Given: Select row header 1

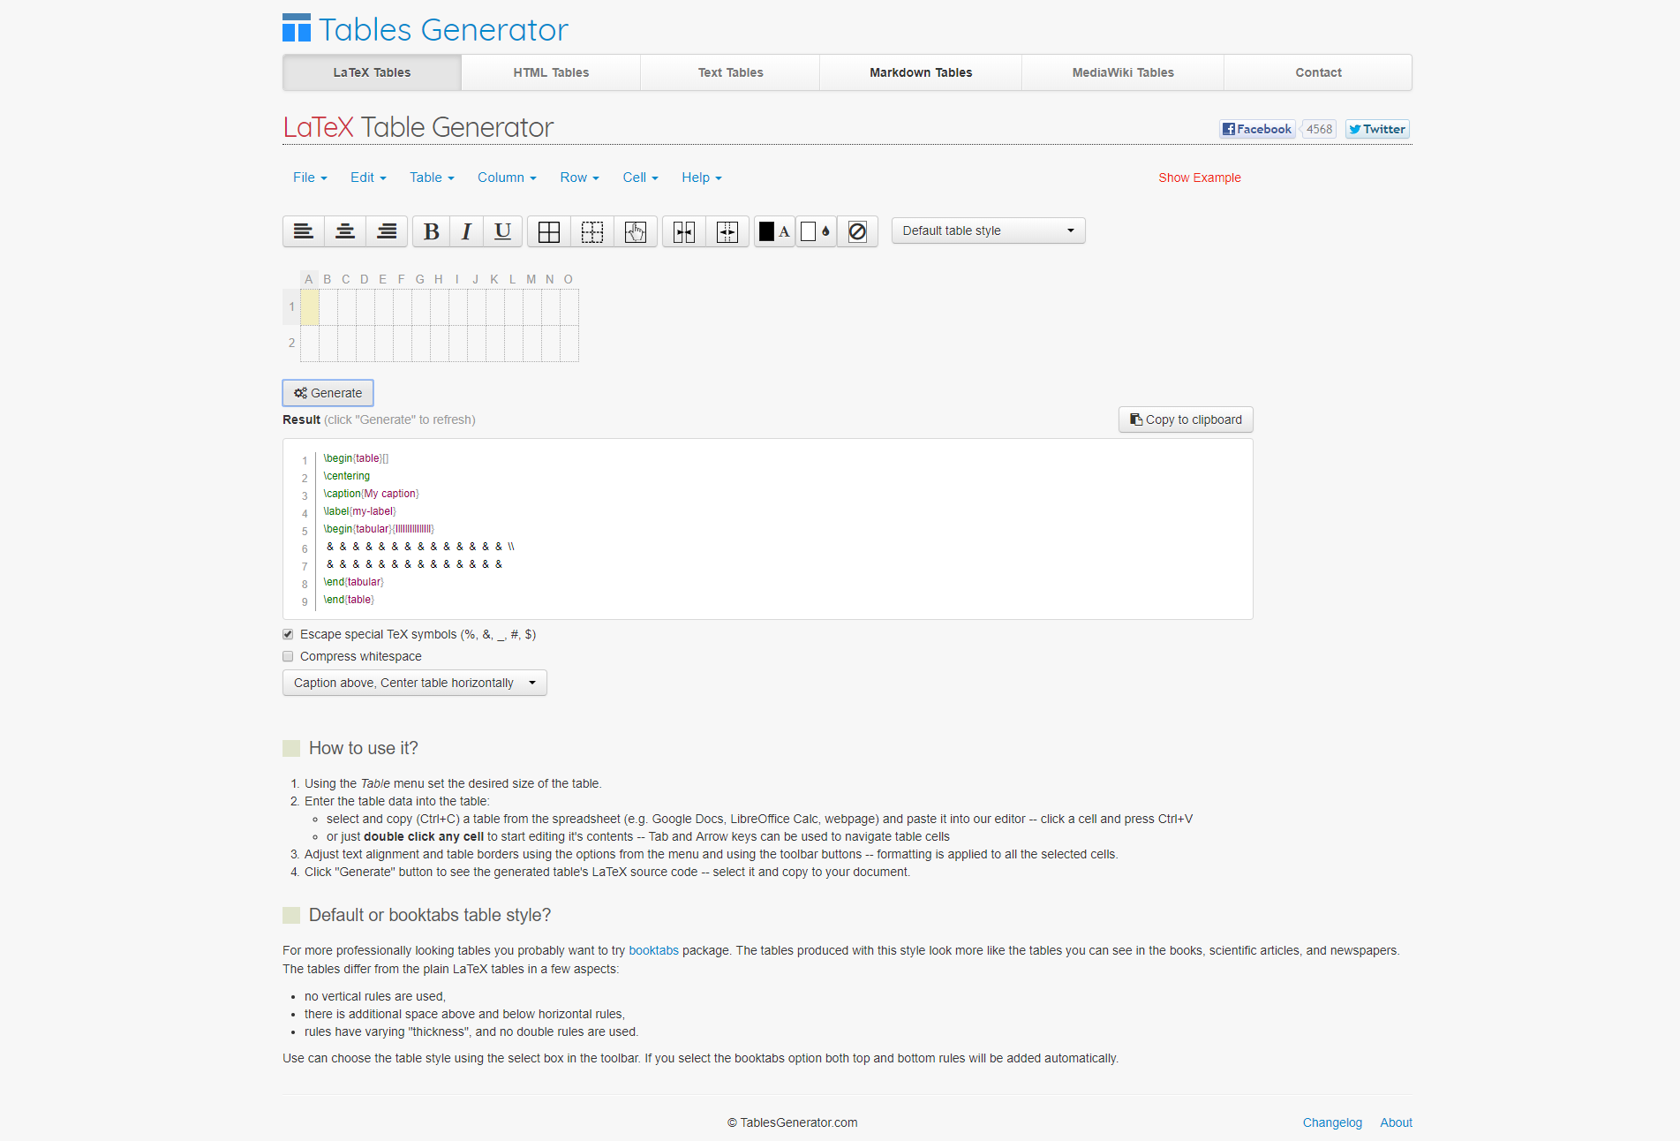Looking at the screenshot, I should 291,307.
